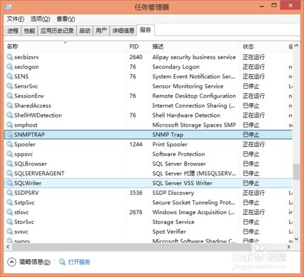The image size is (304, 277).
Task: Select the Storage Service description
Action: coord(173,222)
